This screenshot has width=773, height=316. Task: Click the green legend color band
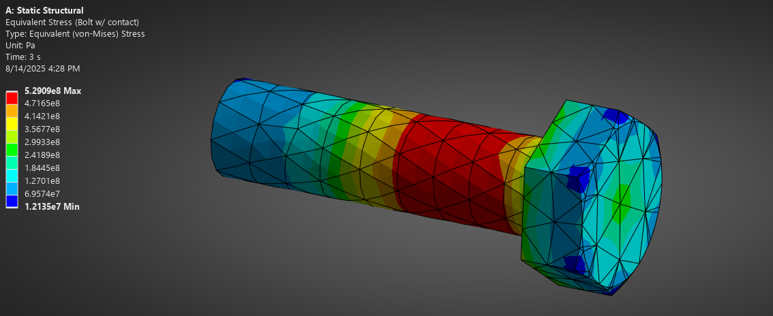pos(12,149)
